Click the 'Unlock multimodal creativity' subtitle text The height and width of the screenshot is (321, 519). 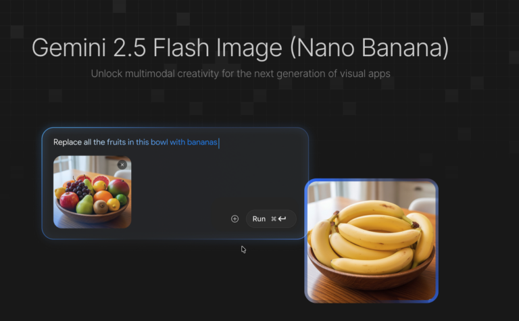[241, 74]
